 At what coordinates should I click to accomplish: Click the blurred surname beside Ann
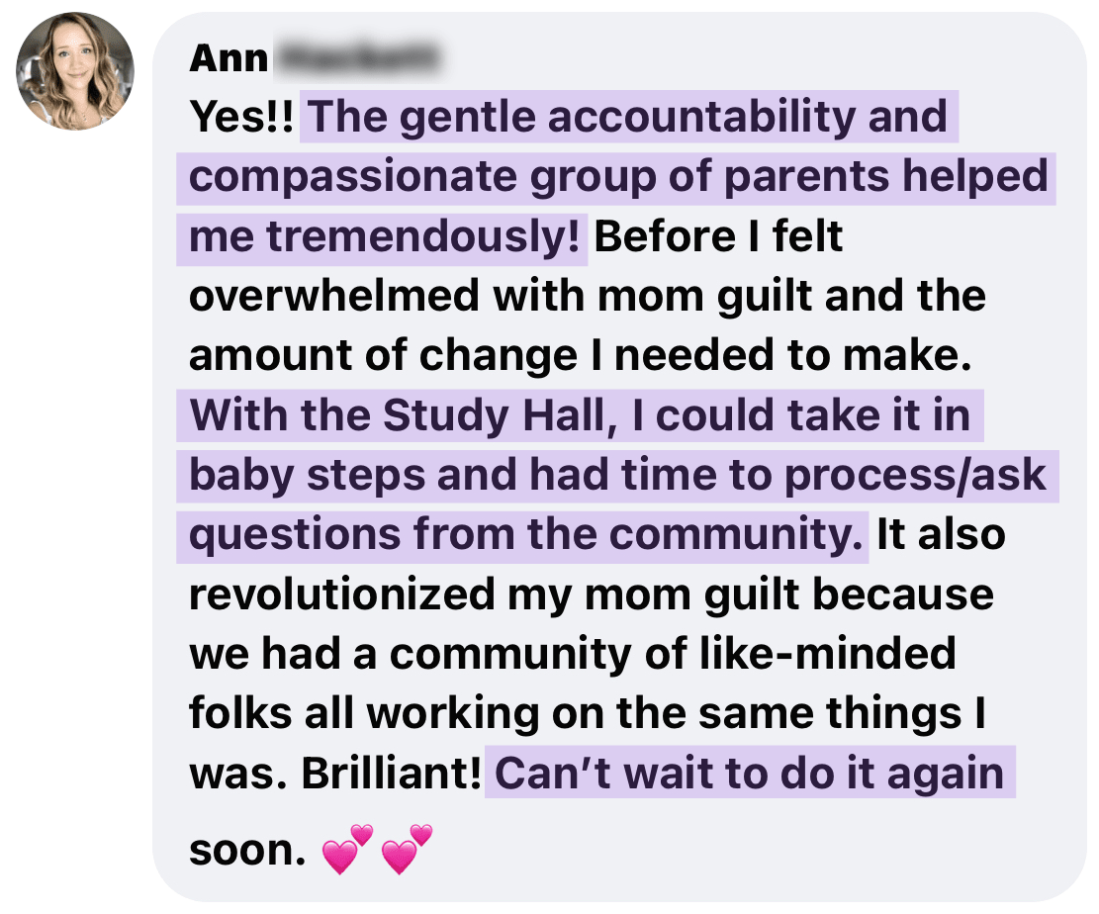[357, 58]
